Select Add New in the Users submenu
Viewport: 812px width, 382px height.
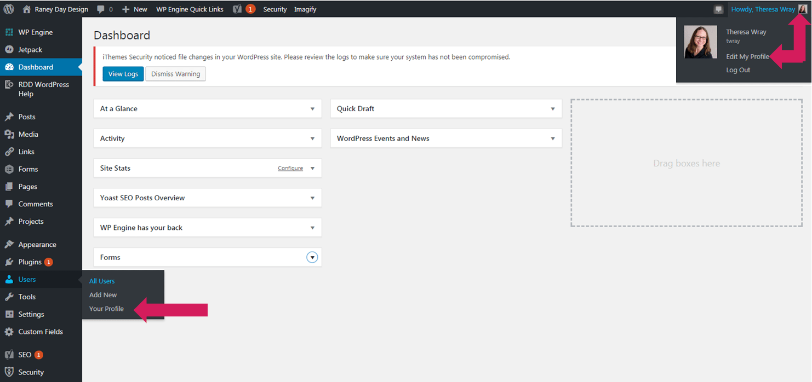[x=103, y=295]
